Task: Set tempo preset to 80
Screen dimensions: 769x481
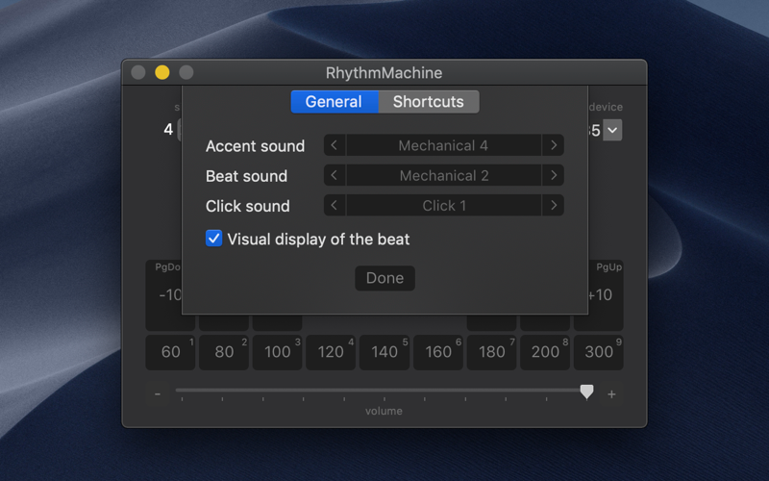Action: click(224, 352)
